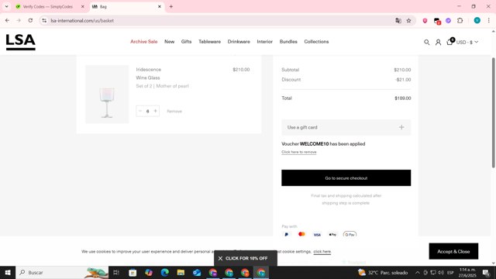The height and width of the screenshot is (279, 496).
Task: Bookmark this page with star
Action: coord(408,21)
